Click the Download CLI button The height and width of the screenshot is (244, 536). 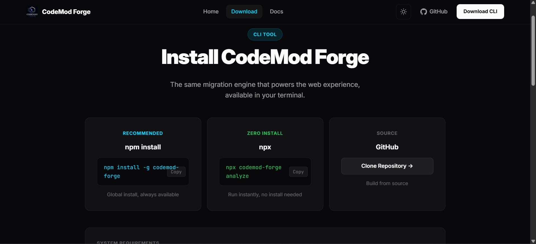480,11
